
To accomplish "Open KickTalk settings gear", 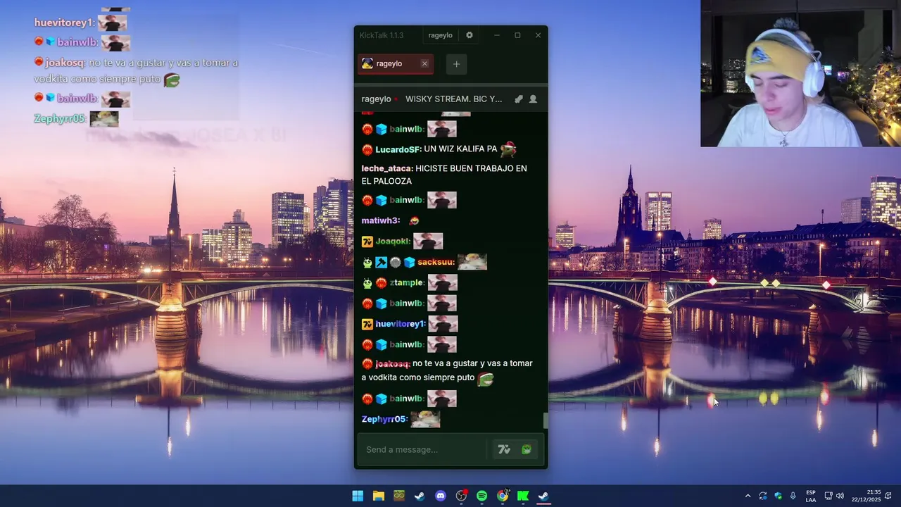I will (x=470, y=35).
